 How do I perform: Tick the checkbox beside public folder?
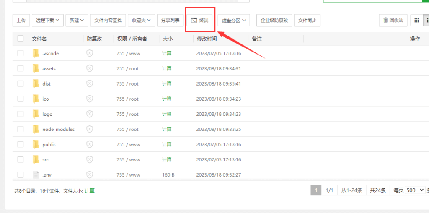click(21, 144)
